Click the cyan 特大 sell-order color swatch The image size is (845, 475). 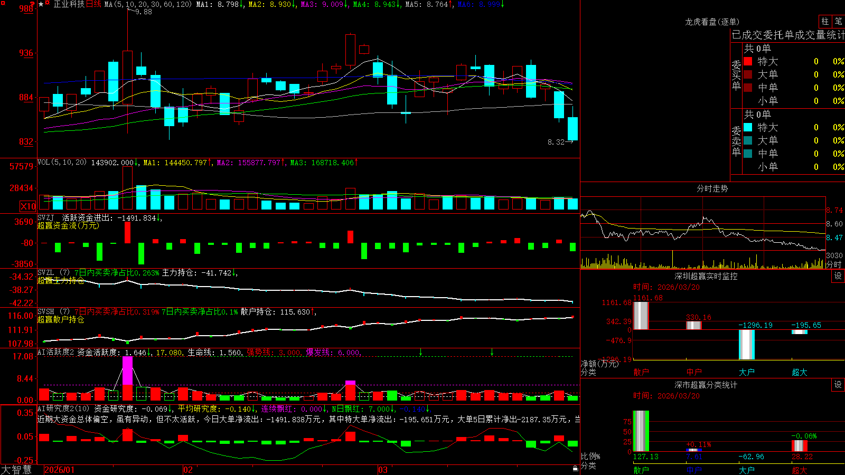pyautogui.click(x=748, y=127)
